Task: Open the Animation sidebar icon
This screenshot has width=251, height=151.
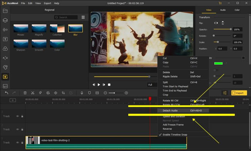Action: 5,67
